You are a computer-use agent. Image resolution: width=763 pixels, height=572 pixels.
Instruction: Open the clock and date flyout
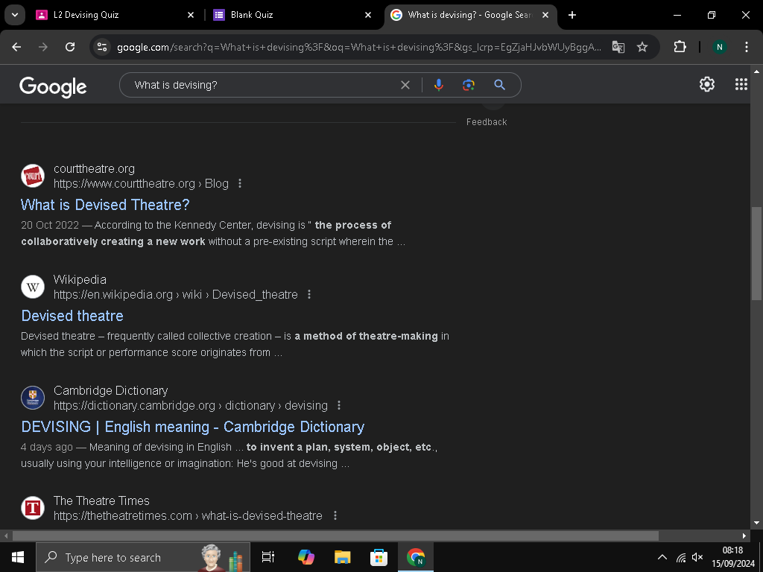click(x=732, y=557)
